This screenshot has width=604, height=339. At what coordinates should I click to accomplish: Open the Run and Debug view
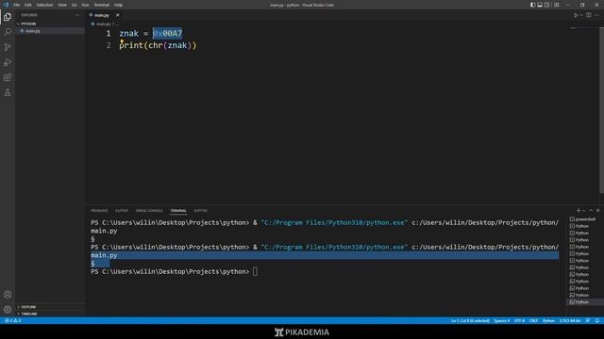[8, 62]
